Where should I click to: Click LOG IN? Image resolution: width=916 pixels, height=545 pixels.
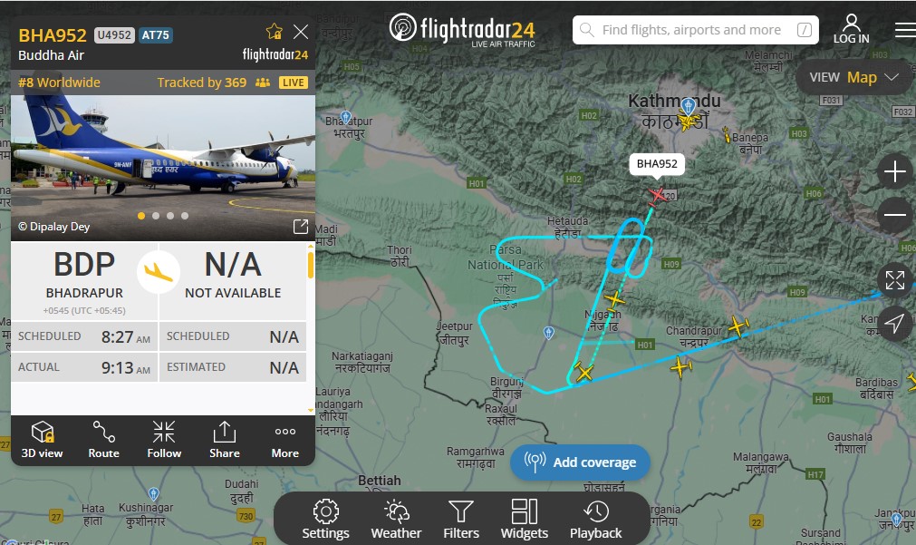[x=851, y=30]
